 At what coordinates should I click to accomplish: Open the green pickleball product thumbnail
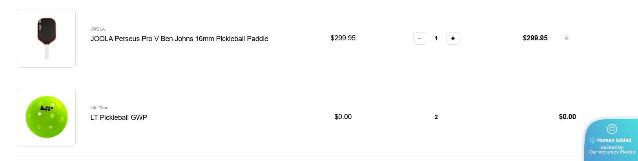[x=46, y=117]
